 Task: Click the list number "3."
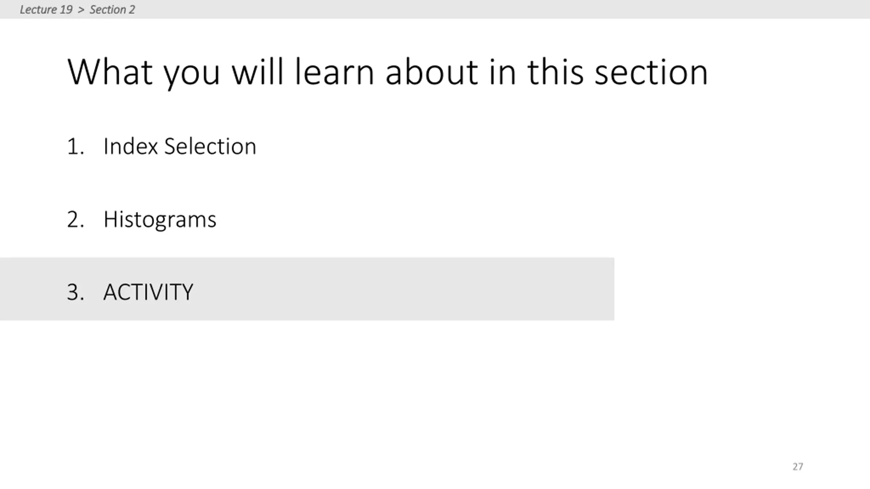[x=75, y=292]
